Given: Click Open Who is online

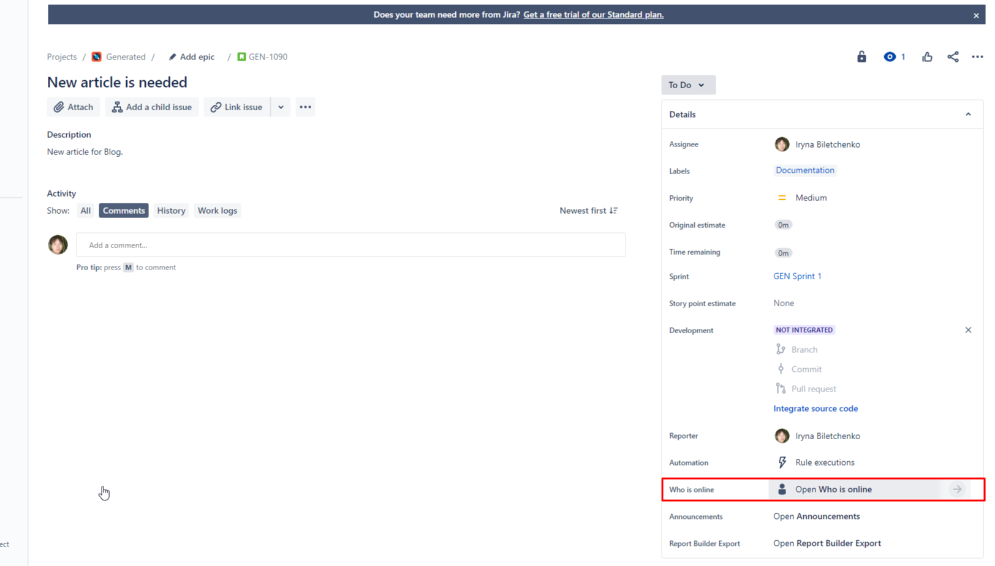Looking at the screenshot, I should click(833, 489).
